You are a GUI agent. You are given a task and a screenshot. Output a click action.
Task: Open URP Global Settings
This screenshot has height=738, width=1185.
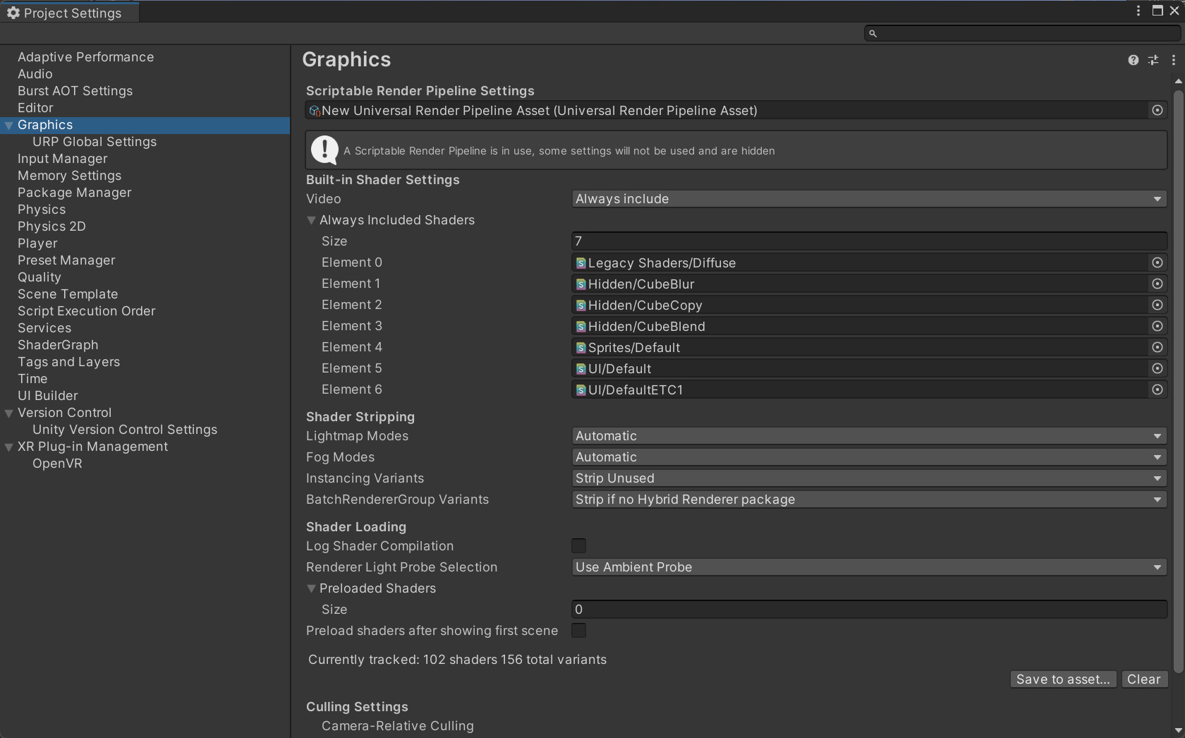point(95,142)
